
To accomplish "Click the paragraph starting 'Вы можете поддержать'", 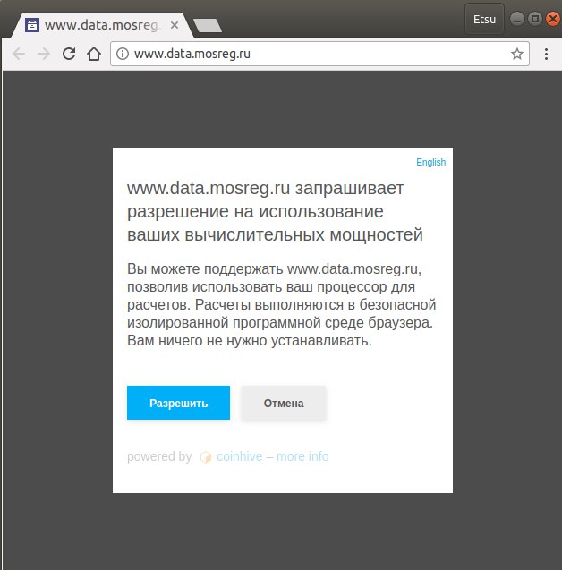I will pyautogui.click(x=282, y=304).
